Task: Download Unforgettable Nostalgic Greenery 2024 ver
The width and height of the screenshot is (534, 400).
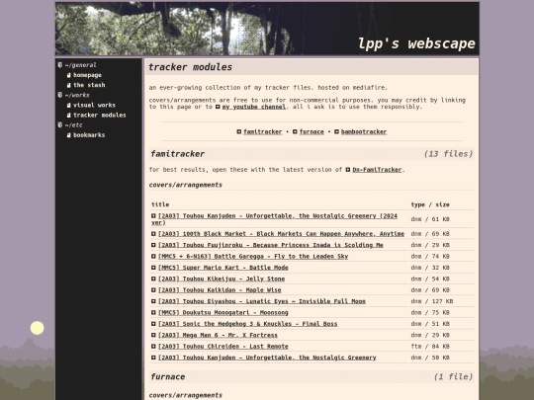Action: [278, 216]
